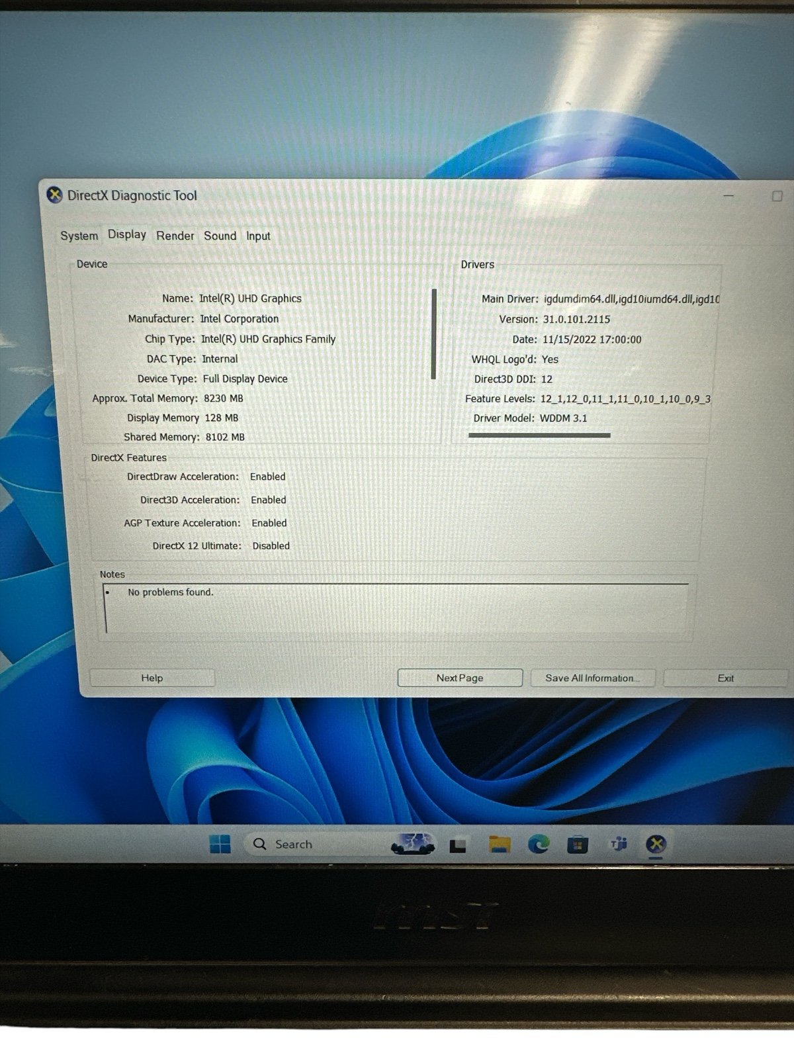The width and height of the screenshot is (794, 1059).
Task: Click the WHQL Logo'd value 'Yes'
Action: click(x=550, y=359)
